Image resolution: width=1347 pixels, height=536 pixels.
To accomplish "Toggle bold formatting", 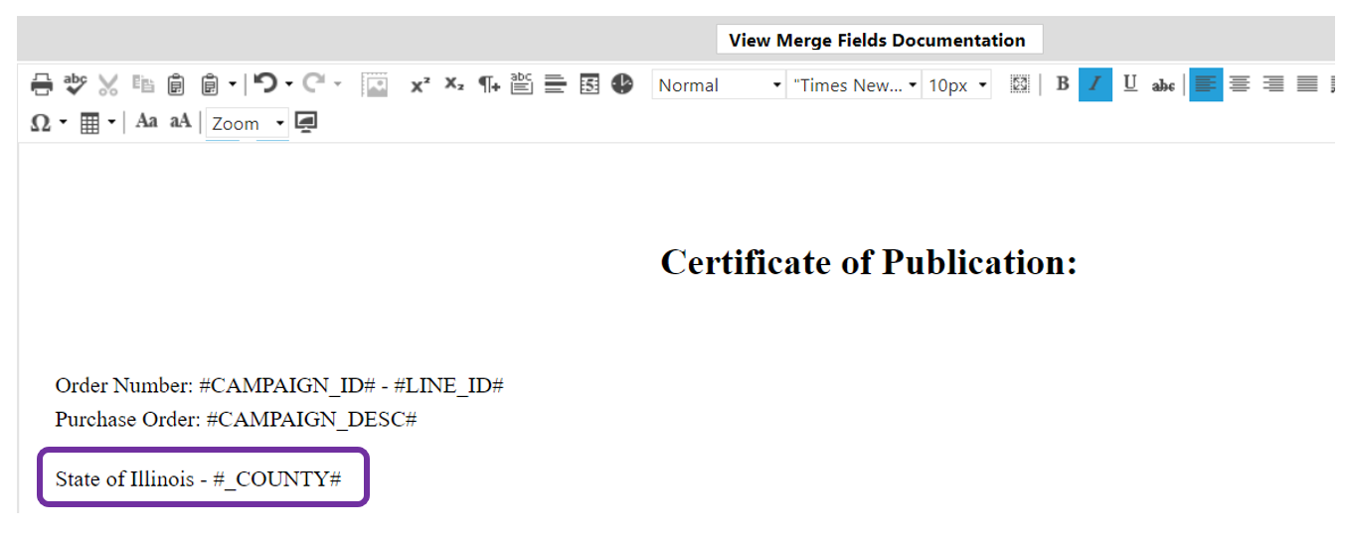I will point(1062,84).
